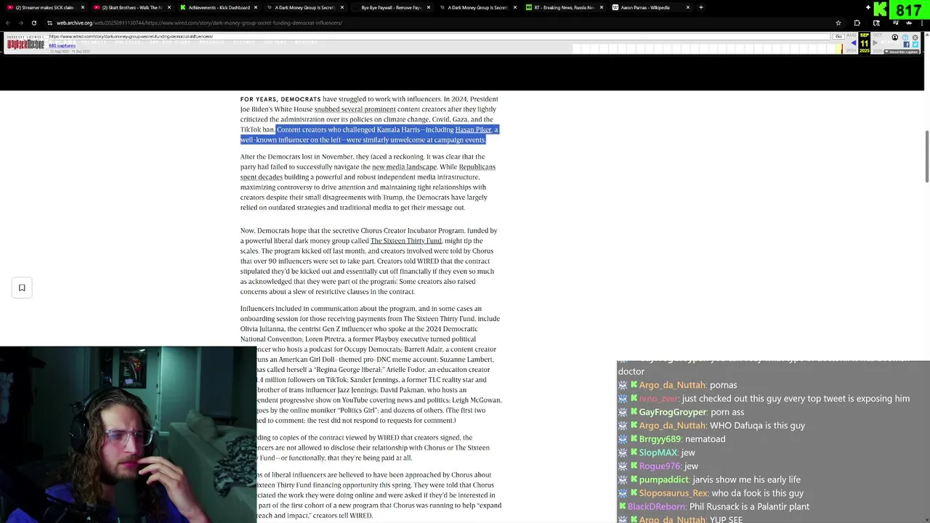Switch to 'Streamer makes SICK claim' tab
This screenshot has width=930, height=523.
45,7
